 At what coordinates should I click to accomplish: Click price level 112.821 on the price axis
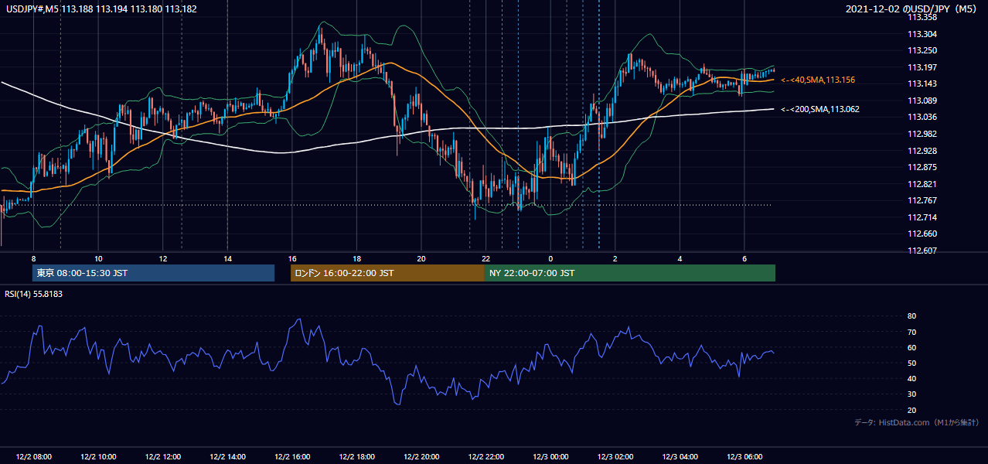pyautogui.click(x=922, y=184)
